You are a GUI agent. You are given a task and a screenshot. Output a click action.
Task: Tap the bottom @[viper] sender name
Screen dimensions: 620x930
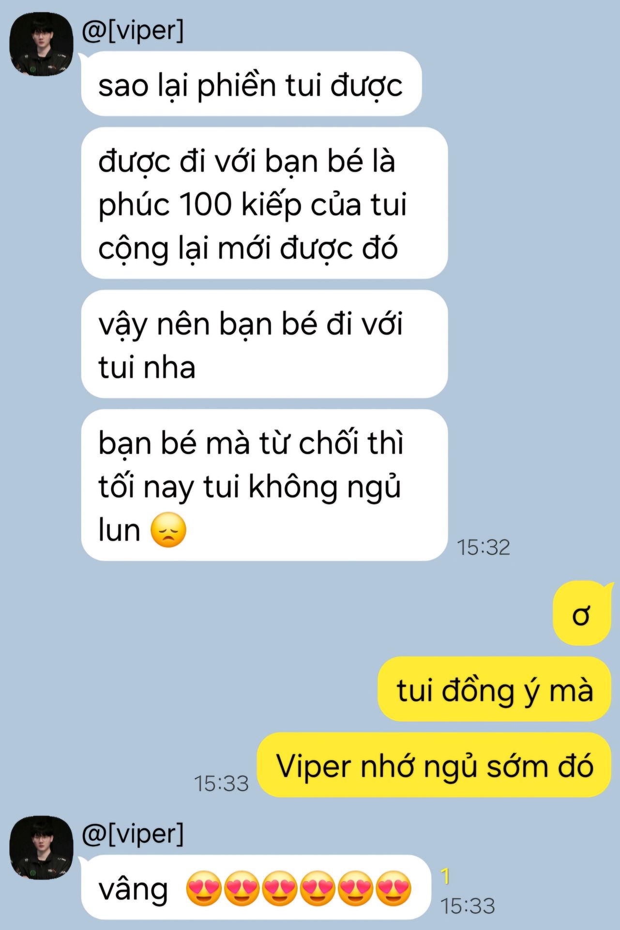click(133, 834)
